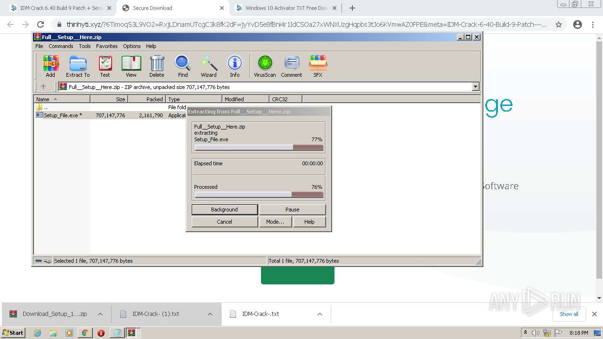Viewport: 603px width, 339px height.
Task: Sort by Modified column header
Action: pos(245,99)
